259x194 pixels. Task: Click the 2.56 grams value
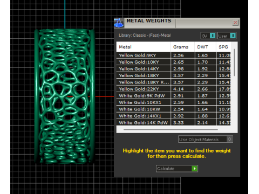(x=179, y=56)
